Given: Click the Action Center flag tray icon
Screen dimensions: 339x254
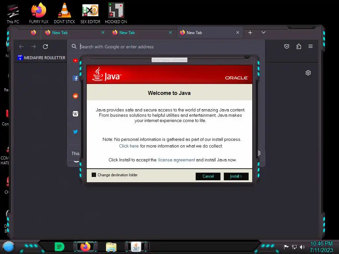Looking at the screenshot, I should 286,247.
